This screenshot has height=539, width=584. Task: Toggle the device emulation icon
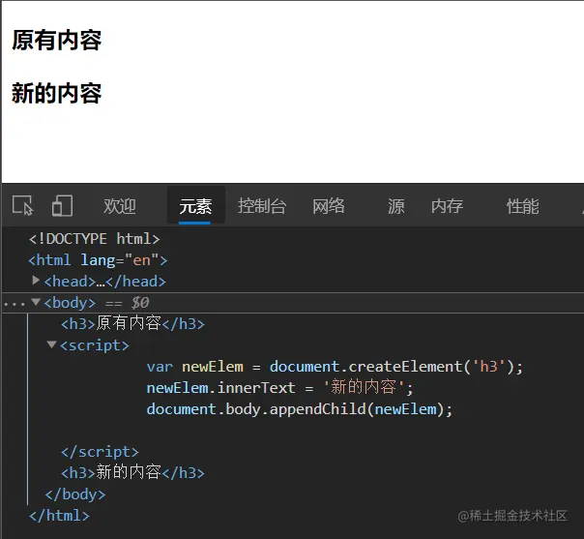point(62,205)
